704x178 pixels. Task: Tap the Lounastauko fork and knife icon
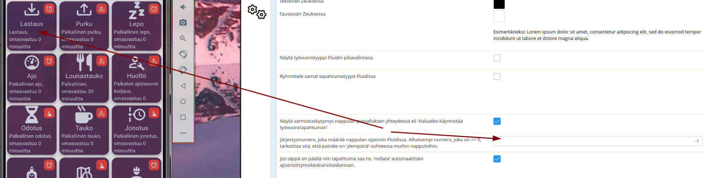coord(84,62)
